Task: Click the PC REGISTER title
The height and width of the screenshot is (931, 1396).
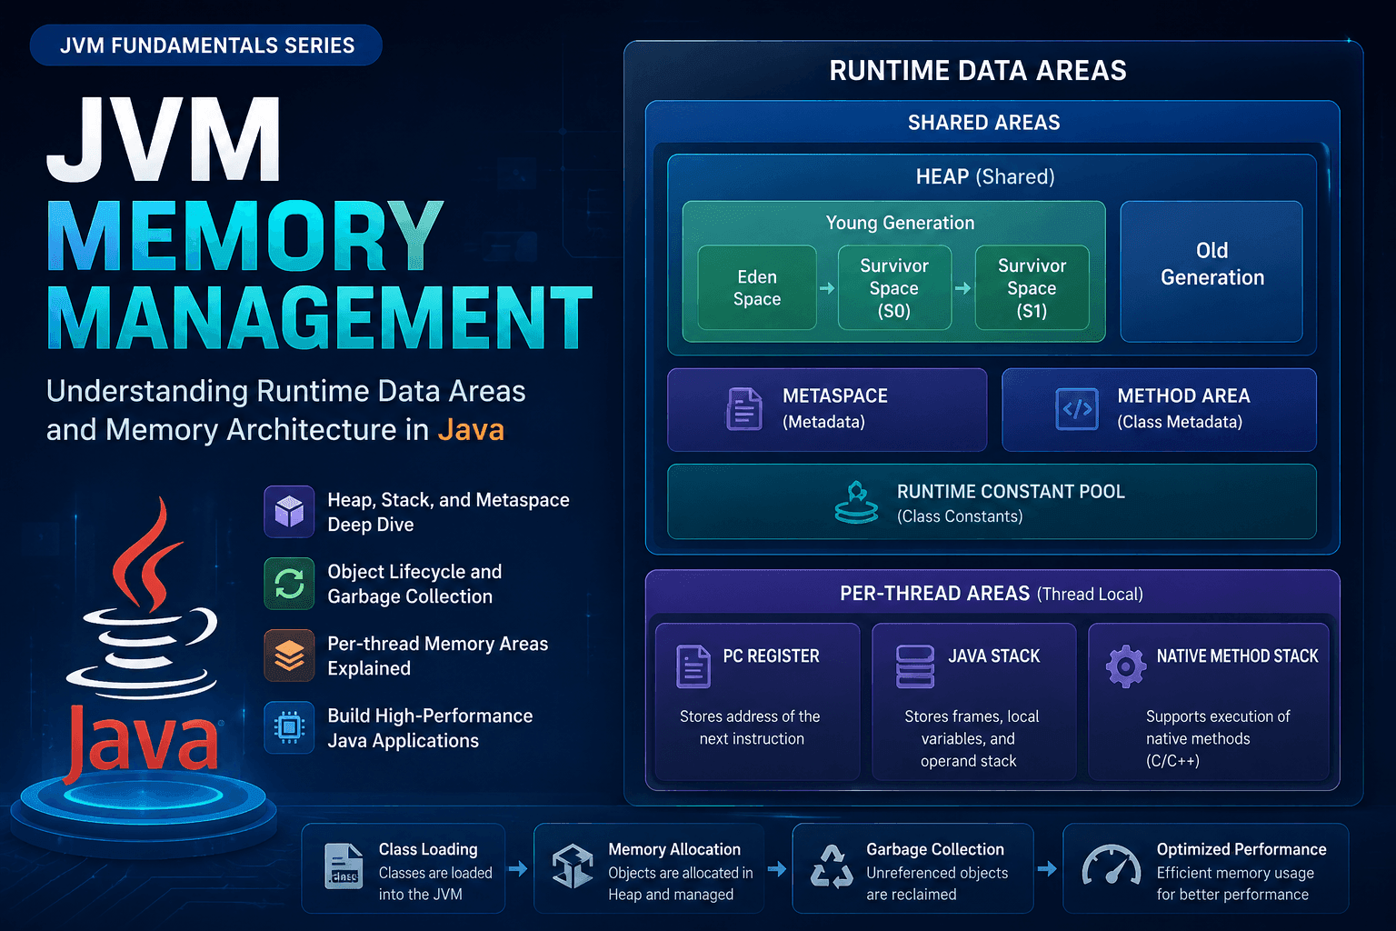Action: 771,656
